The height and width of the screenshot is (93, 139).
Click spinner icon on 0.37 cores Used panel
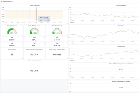[x=45, y=37]
